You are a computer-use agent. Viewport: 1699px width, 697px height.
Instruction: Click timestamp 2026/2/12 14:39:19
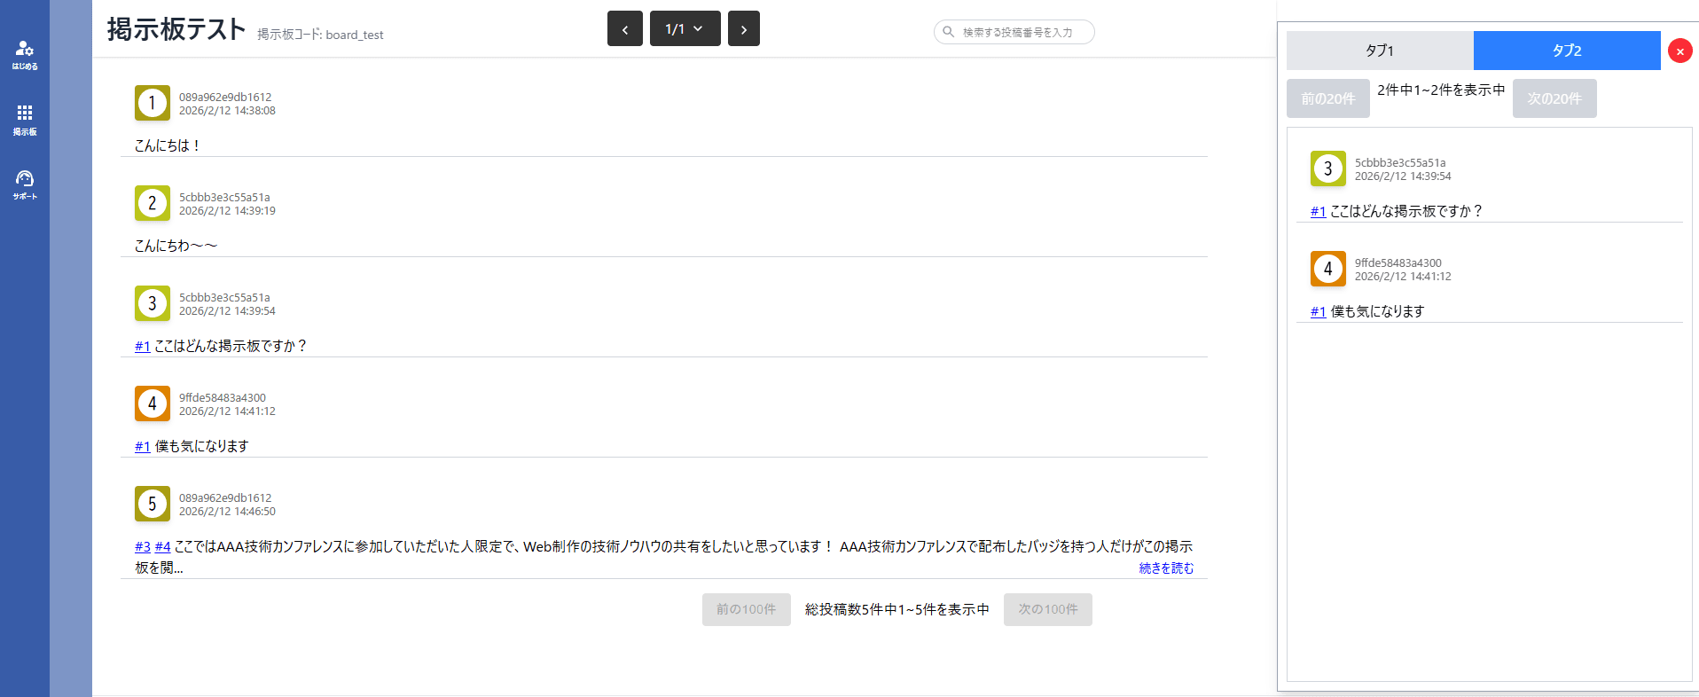coord(227,211)
